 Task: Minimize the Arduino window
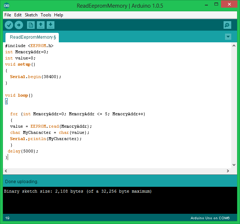[x=206, y=5]
